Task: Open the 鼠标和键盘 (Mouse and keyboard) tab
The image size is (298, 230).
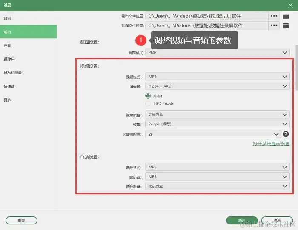Action: [x=29, y=73]
